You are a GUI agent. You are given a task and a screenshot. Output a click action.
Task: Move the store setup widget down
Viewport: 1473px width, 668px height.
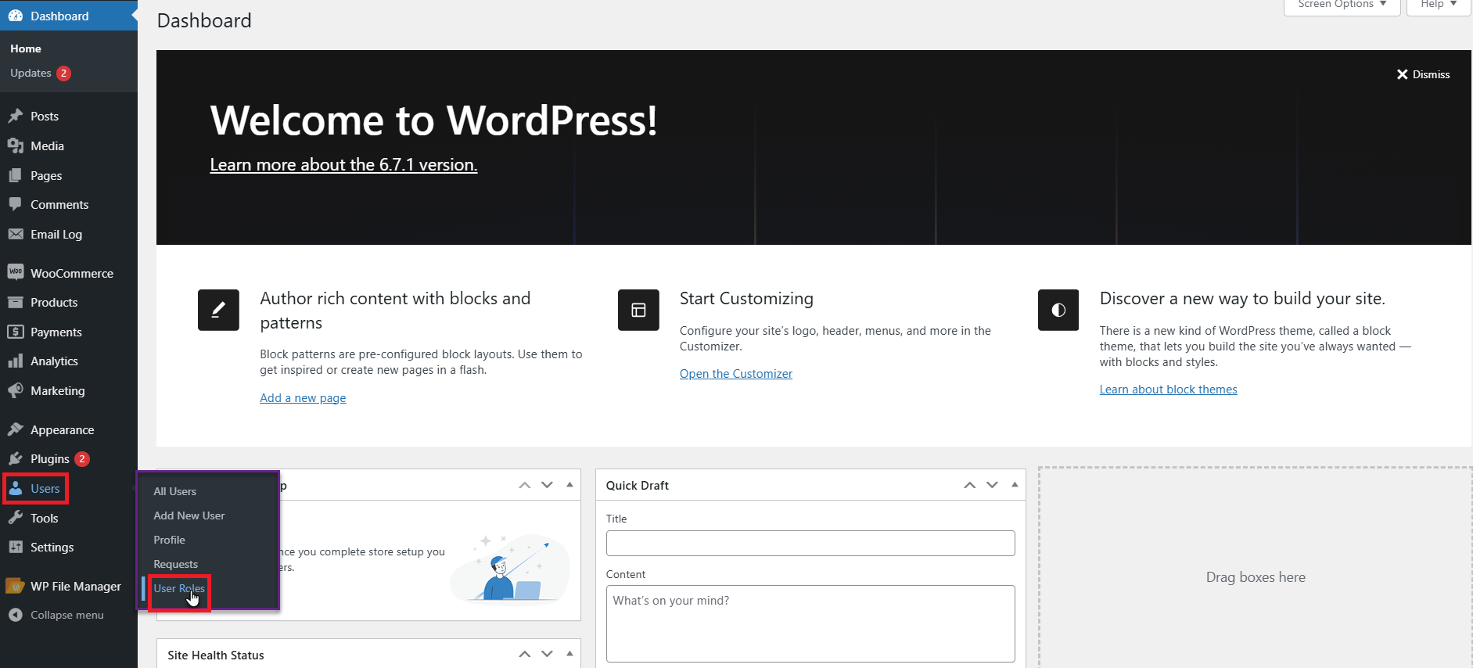547,485
